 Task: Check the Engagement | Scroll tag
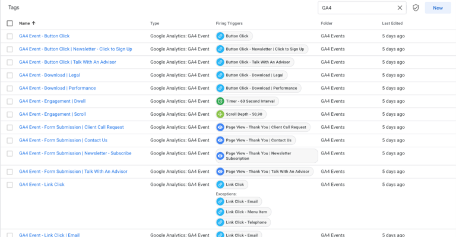tap(9, 114)
